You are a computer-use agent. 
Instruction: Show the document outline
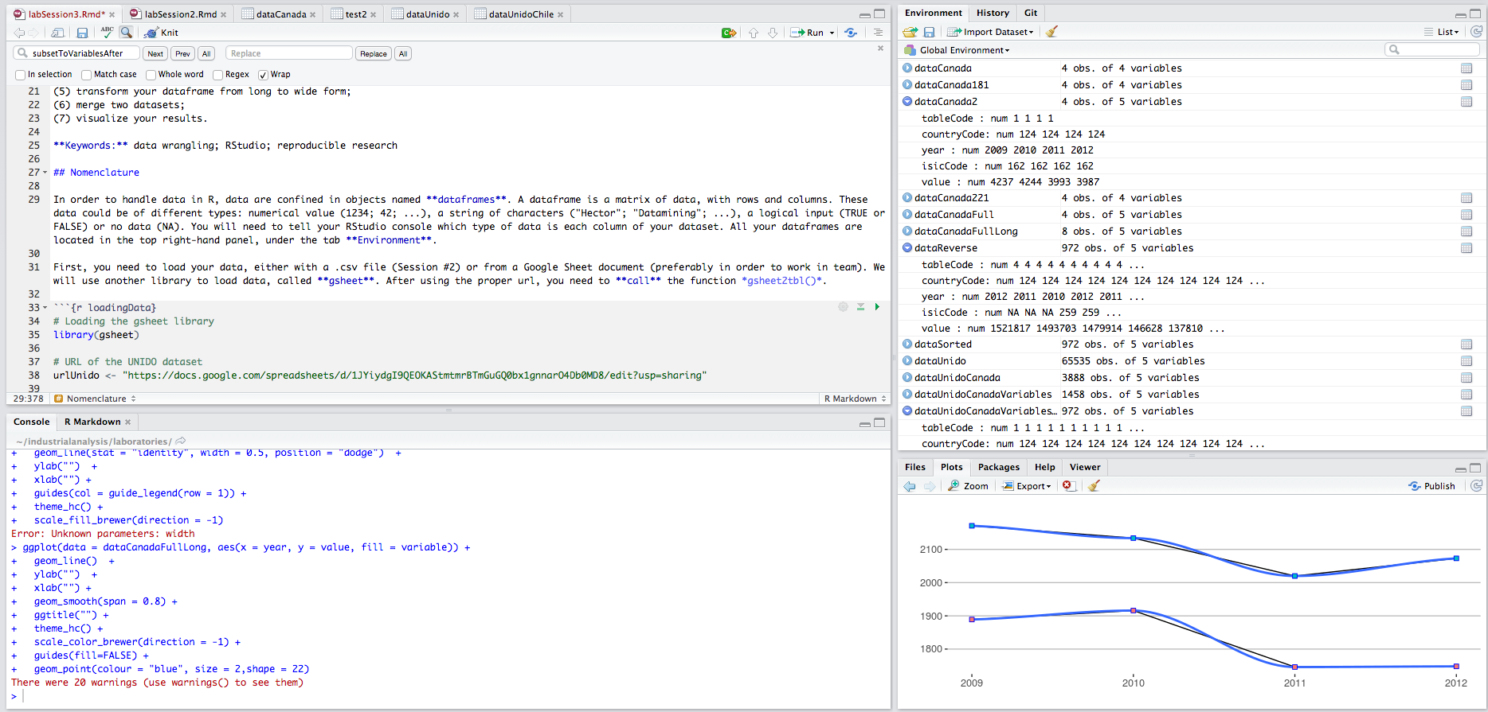click(878, 33)
